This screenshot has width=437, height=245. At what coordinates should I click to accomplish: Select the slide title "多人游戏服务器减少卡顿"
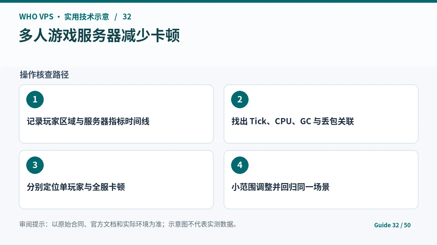pyautogui.click(x=99, y=36)
